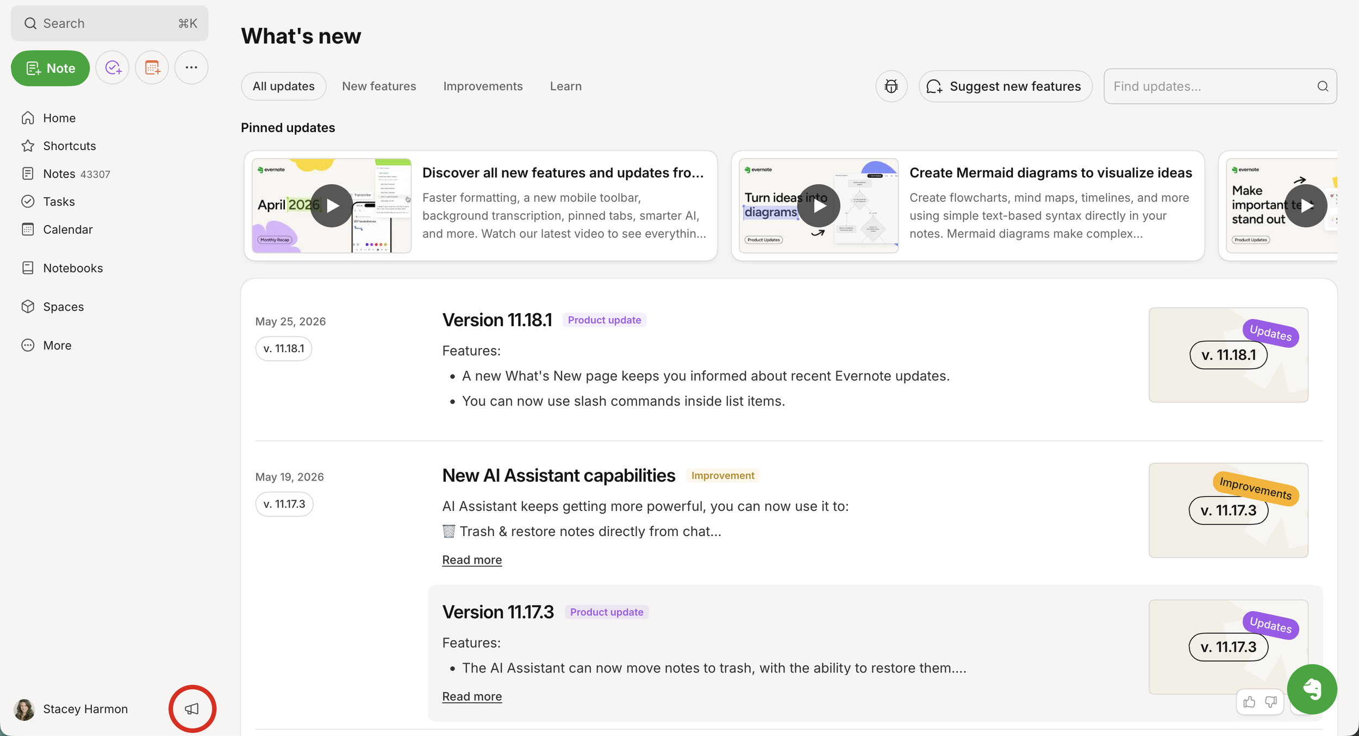Open the Version 11.17.3 Updates thumbnail

pos(1229,647)
